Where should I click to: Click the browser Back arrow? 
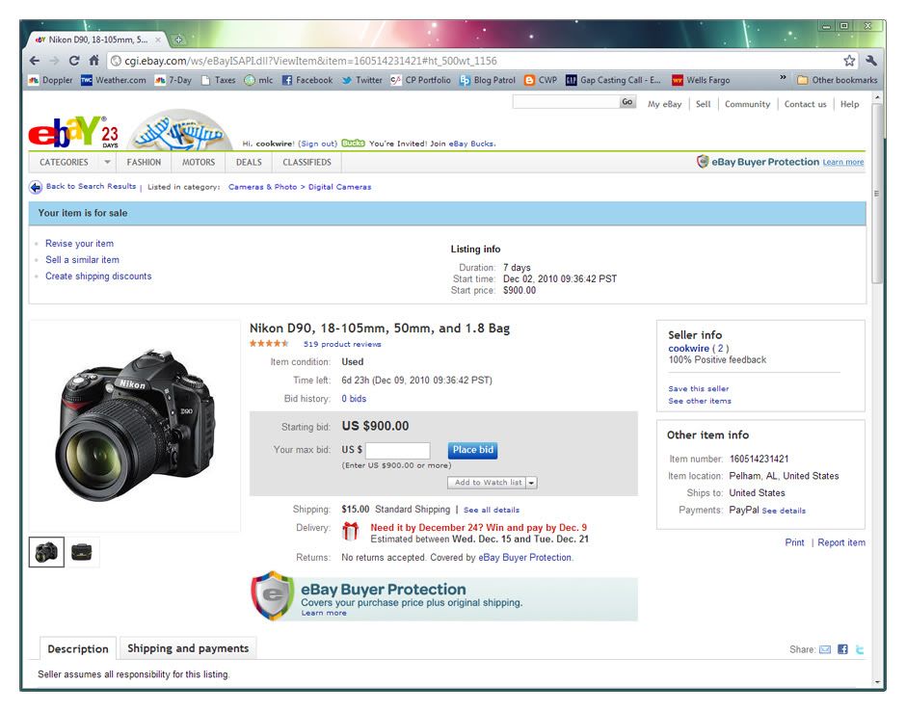tap(35, 61)
